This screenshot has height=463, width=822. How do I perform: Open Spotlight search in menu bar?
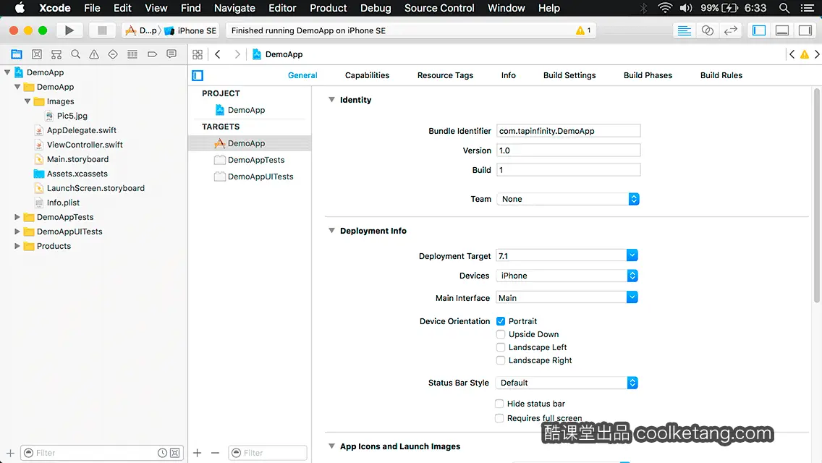coord(784,8)
